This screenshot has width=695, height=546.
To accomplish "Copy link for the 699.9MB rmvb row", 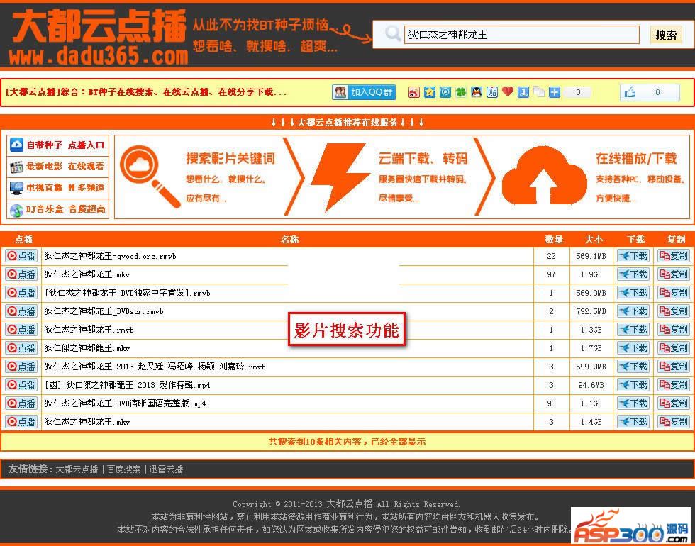I will (673, 367).
